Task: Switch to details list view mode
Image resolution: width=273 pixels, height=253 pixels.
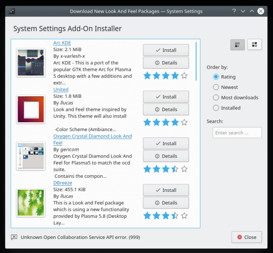Action: pyautogui.click(x=237, y=45)
